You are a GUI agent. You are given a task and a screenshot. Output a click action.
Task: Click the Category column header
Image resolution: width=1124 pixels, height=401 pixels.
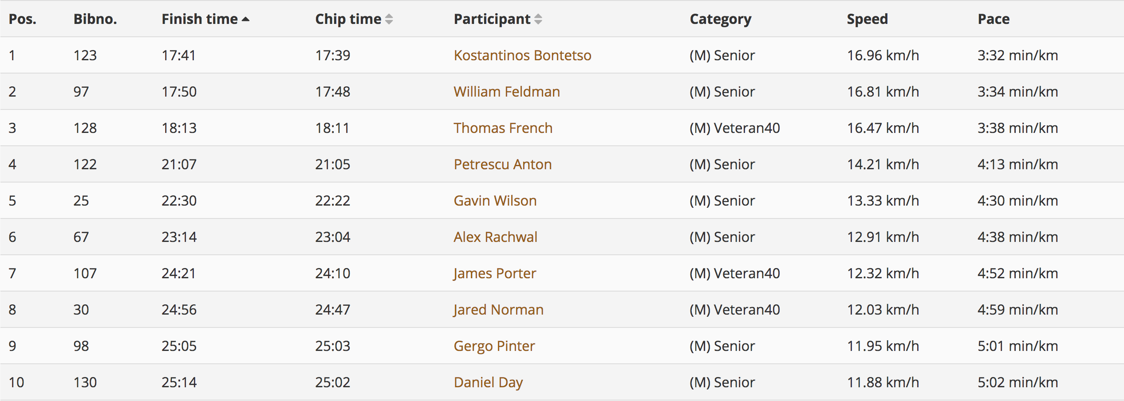[721, 19]
